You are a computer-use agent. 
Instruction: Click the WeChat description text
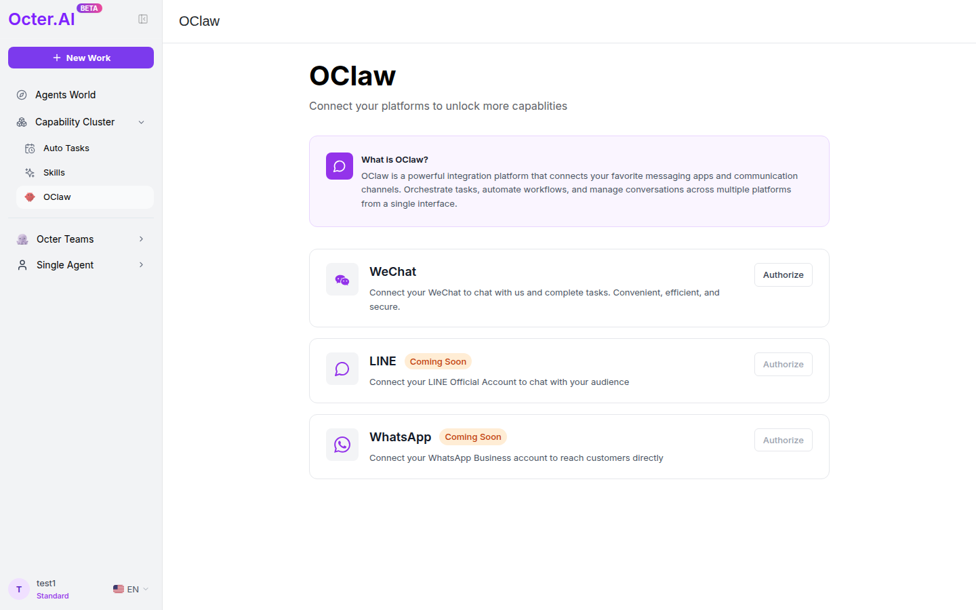pyautogui.click(x=544, y=300)
